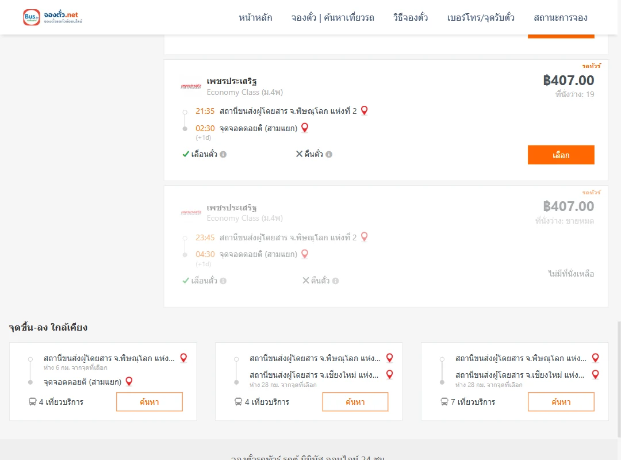Click the ฿407.00 price on 21:35 trip

point(568,80)
